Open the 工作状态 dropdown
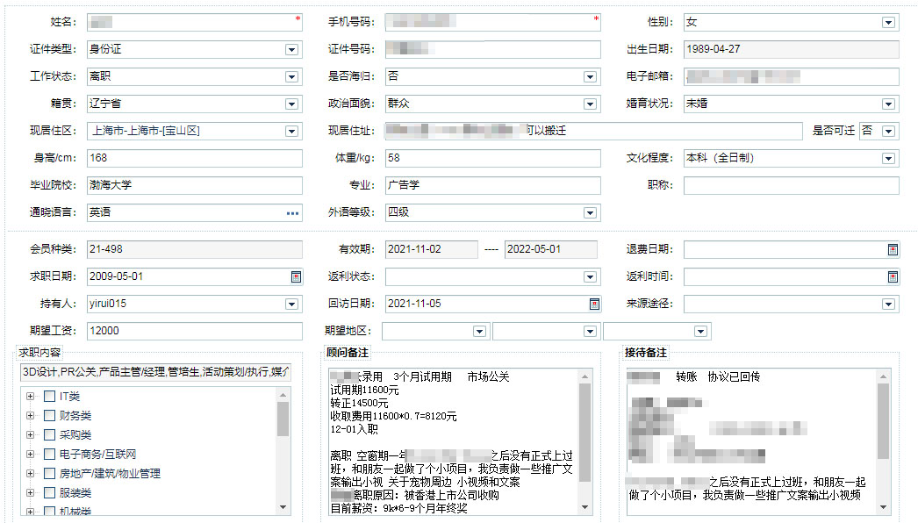The height and width of the screenshot is (523, 918). (291, 76)
